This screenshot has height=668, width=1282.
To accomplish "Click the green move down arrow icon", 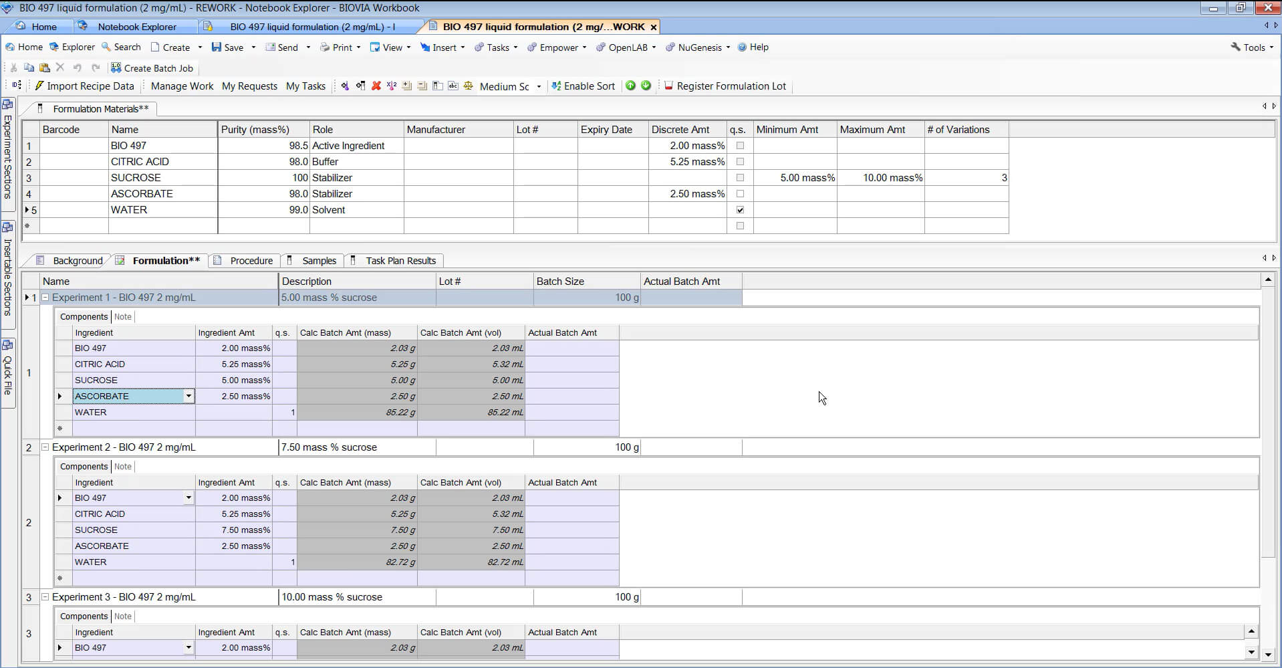I will tap(646, 86).
